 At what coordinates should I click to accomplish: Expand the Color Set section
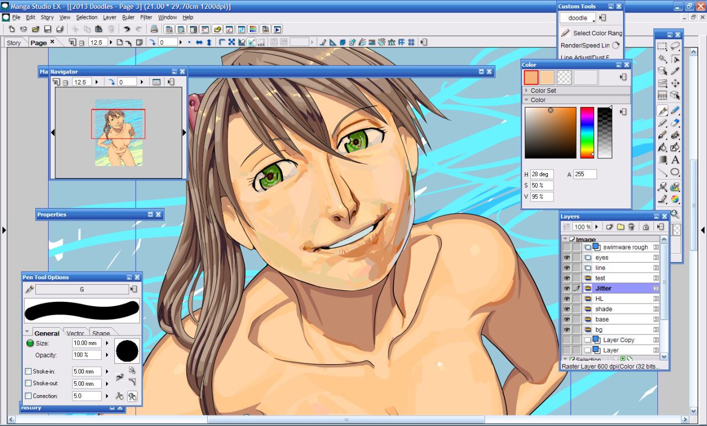(526, 90)
